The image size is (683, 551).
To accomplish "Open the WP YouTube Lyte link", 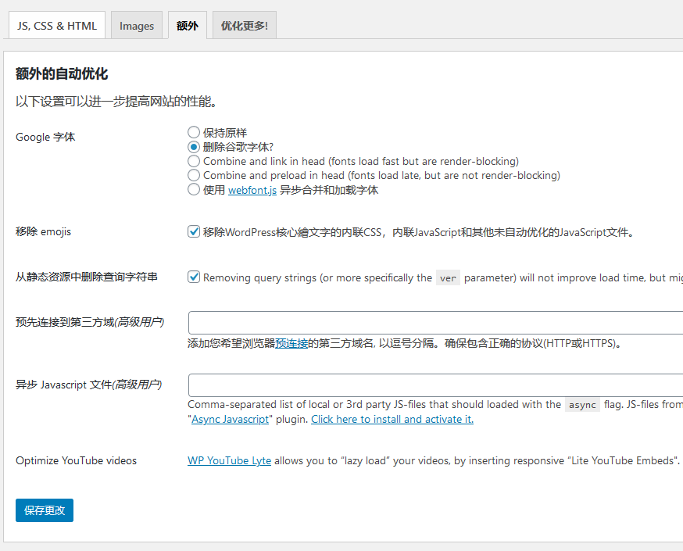I will (x=229, y=460).
